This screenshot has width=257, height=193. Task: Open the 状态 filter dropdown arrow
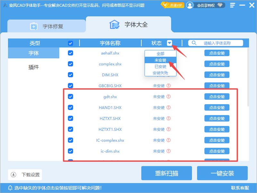tap(170, 43)
